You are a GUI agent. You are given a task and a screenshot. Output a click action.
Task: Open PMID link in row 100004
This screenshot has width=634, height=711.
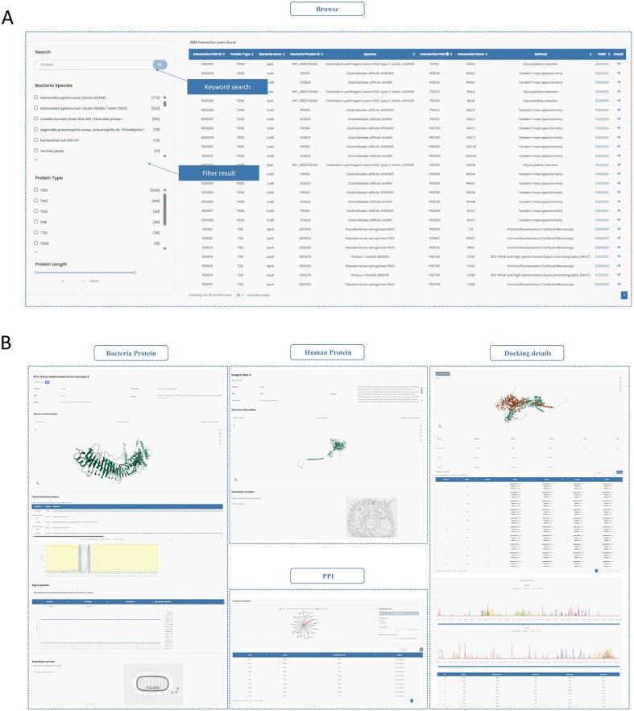pyautogui.click(x=602, y=256)
